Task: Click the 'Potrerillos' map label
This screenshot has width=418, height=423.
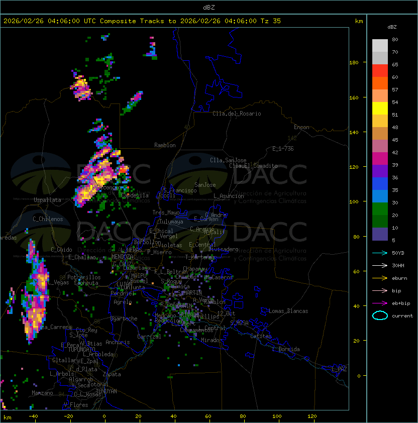Action: [x=84, y=277]
